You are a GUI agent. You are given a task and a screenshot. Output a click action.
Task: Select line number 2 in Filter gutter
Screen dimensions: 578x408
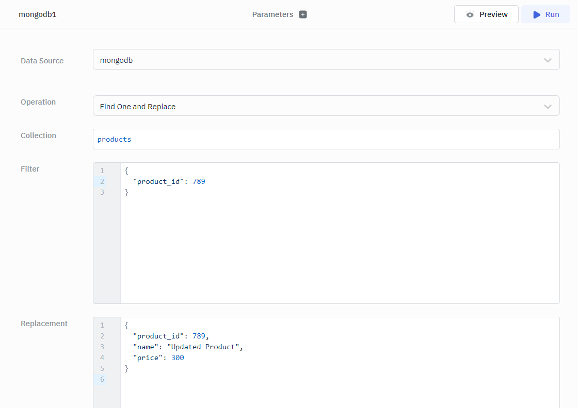tap(102, 181)
